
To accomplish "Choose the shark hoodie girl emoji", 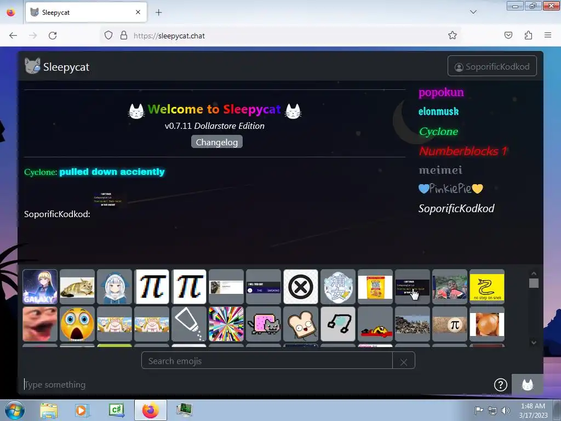I will (114, 287).
